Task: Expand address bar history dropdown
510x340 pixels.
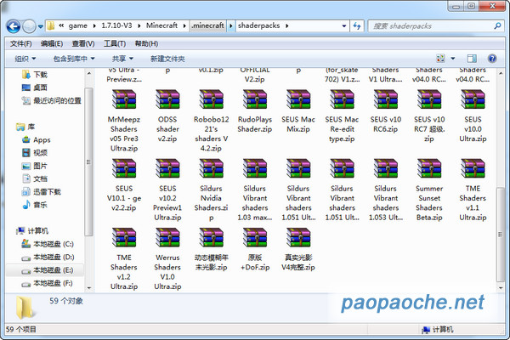Action: coord(343,25)
